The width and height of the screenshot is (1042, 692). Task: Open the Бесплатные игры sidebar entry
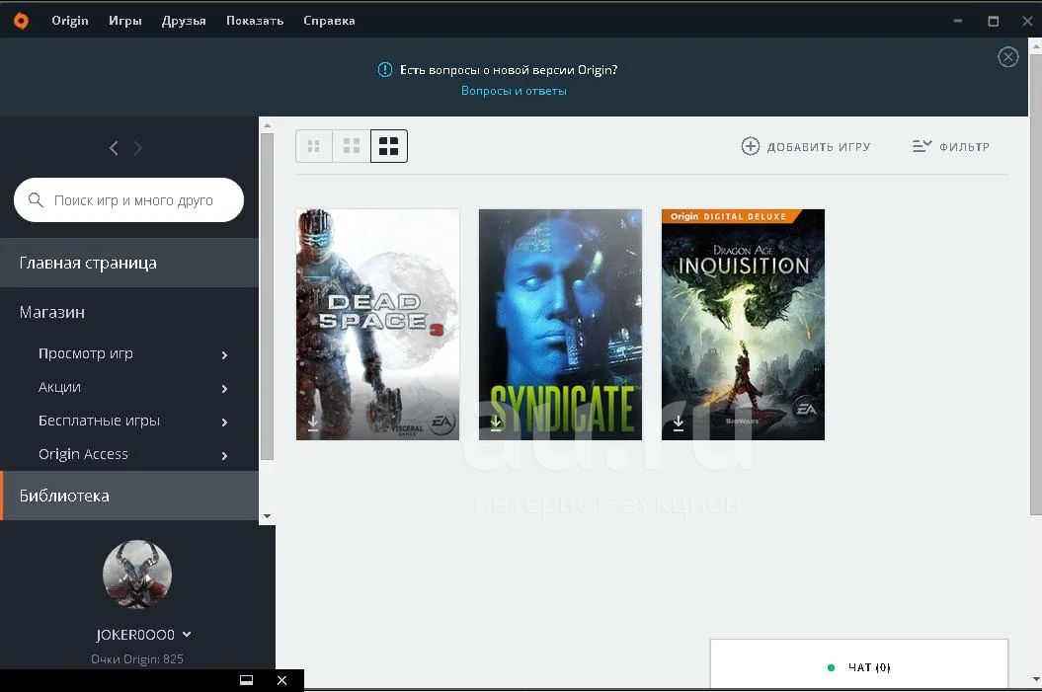(x=99, y=421)
